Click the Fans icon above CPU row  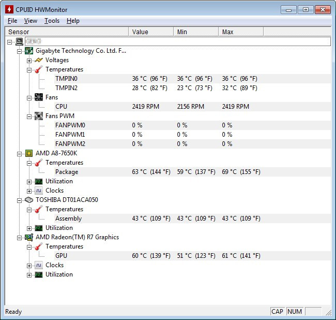tap(39, 97)
